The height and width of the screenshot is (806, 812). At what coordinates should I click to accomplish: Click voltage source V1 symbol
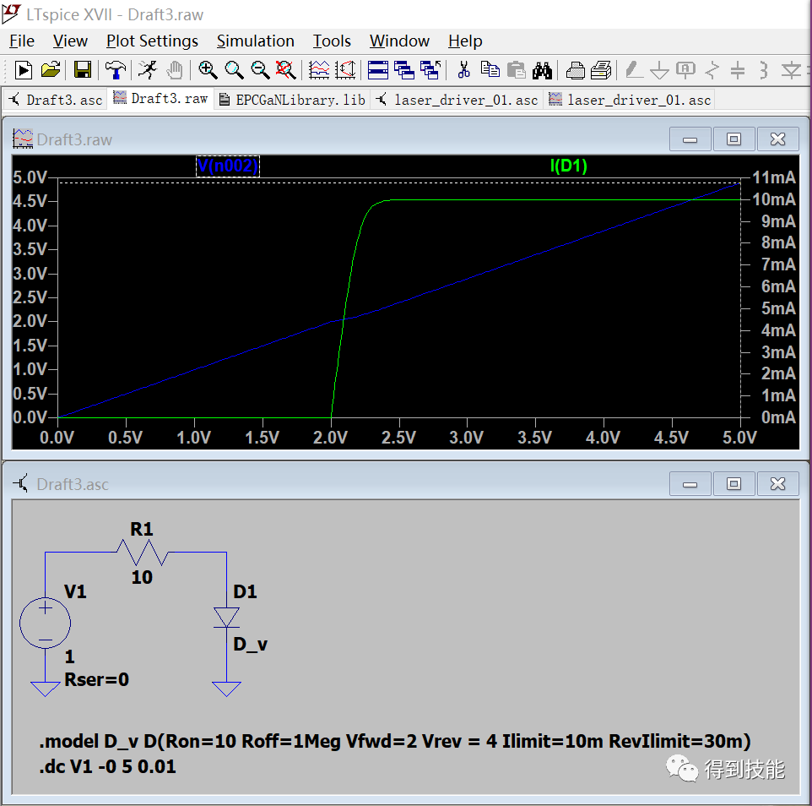click(45, 623)
